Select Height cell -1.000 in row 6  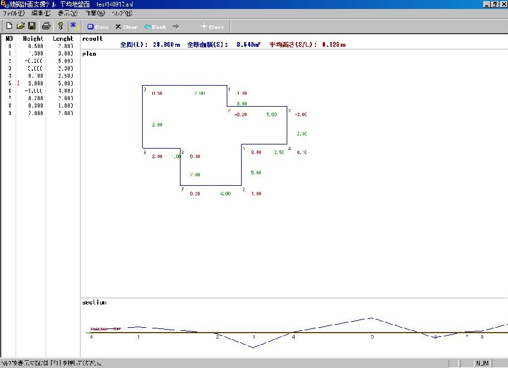(x=34, y=91)
